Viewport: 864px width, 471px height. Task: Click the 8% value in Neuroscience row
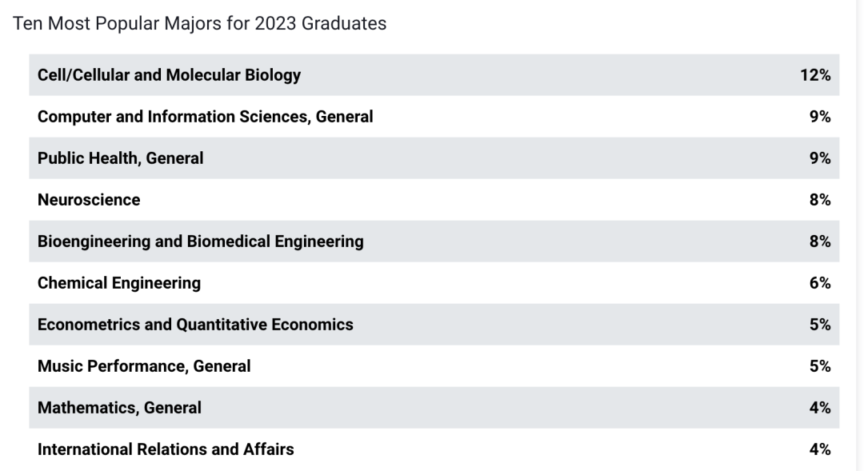pos(820,200)
